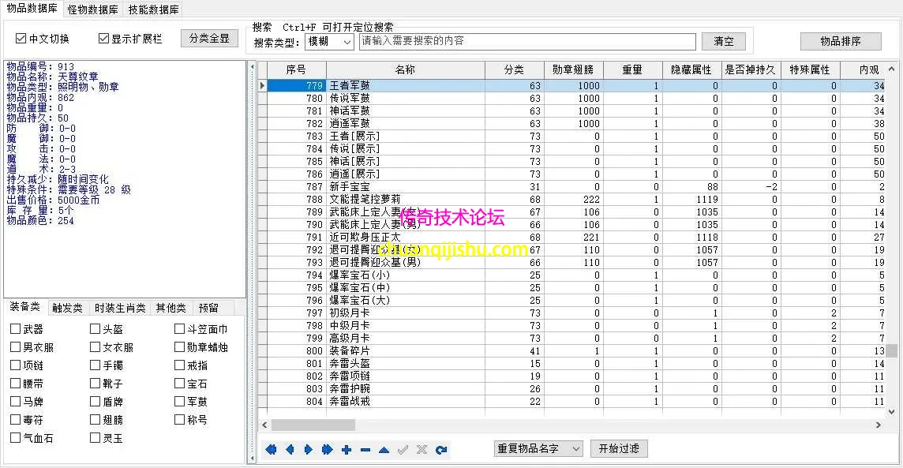Go to the next record arrow icon
Image resolution: width=903 pixels, height=468 pixels.
coord(309,449)
